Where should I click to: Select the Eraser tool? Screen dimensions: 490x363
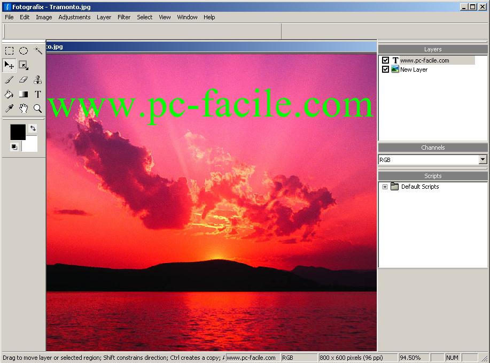click(x=24, y=80)
